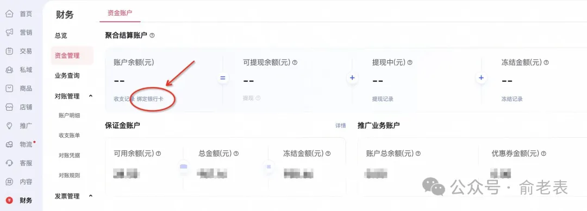This screenshot has width=587, height=211.
Task: Open the 账户明细 submenu item
Action: click(69, 116)
